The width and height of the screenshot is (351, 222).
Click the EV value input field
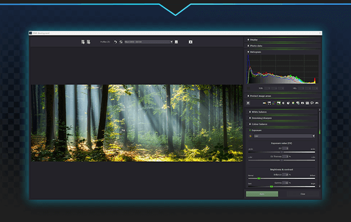285,148
